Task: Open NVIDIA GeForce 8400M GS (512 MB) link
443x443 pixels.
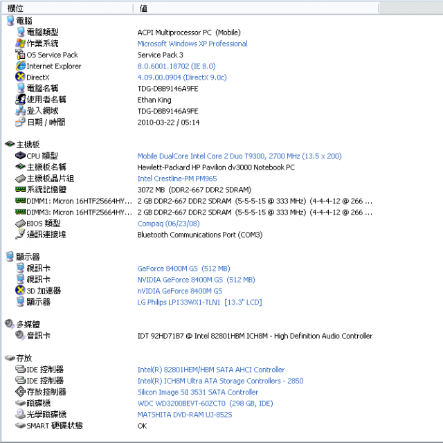Action: (x=196, y=280)
